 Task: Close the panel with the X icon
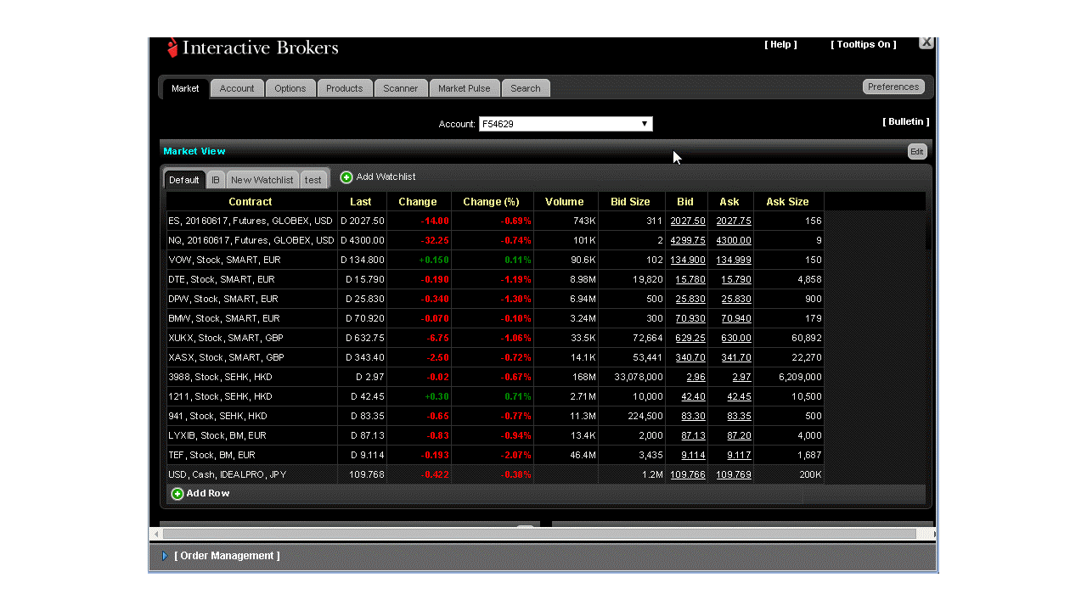926,42
